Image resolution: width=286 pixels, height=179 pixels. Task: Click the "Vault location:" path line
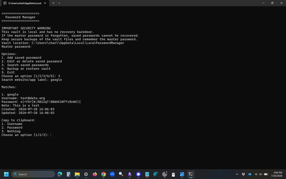[x=63, y=43]
